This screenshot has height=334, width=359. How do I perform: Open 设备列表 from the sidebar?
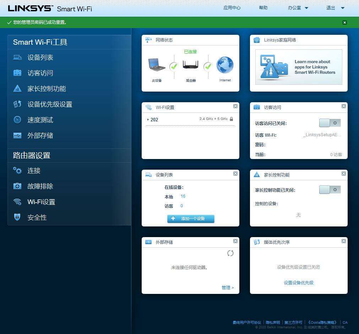40,57
